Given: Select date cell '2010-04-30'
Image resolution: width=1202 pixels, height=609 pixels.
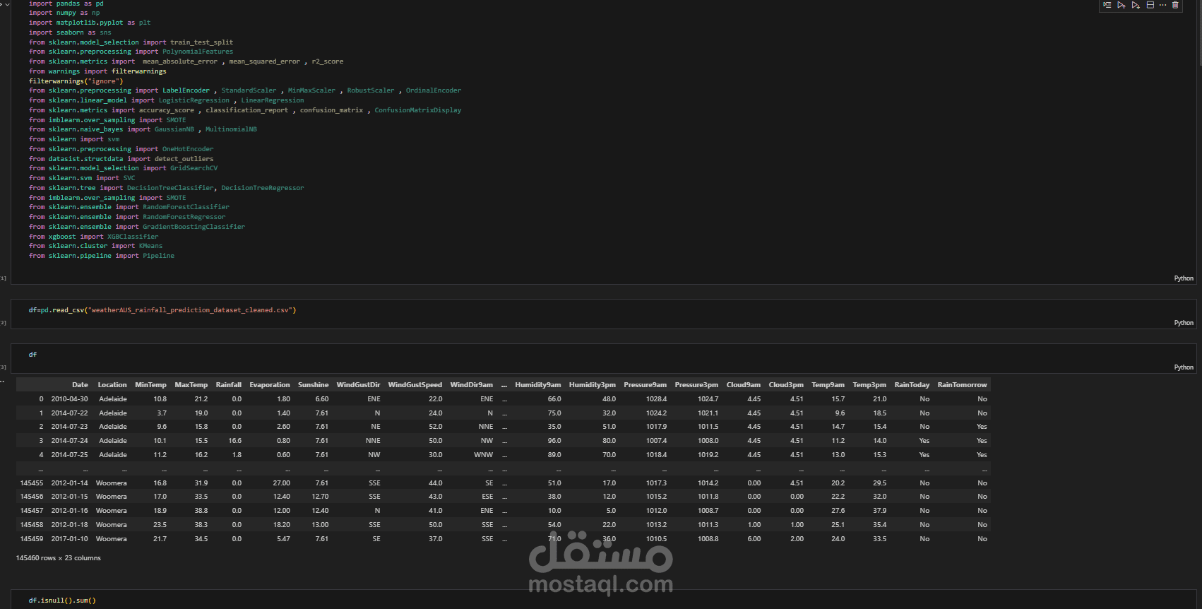Looking at the screenshot, I should (69, 399).
